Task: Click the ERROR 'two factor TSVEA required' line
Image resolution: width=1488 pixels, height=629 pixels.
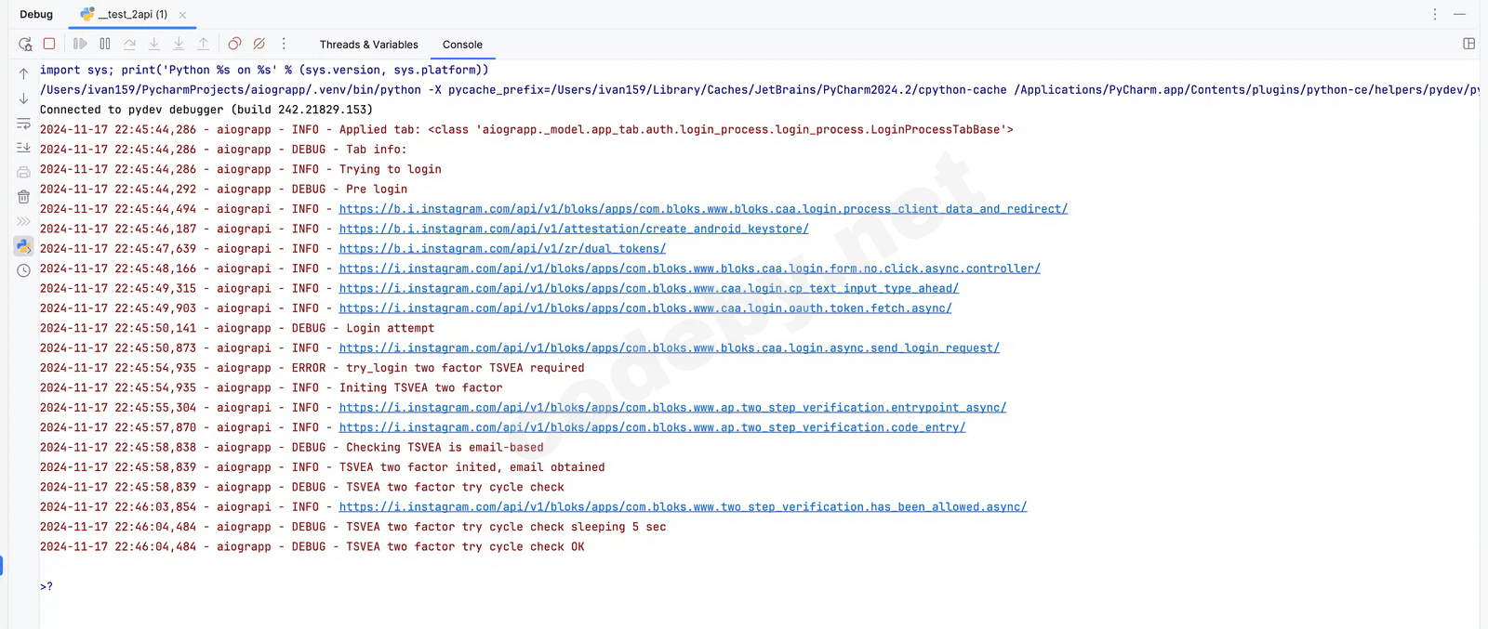Action: coord(312,368)
